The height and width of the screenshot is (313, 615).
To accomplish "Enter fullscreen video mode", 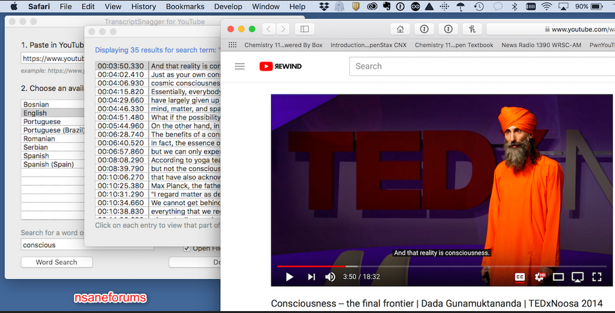I will (x=596, y=277).
